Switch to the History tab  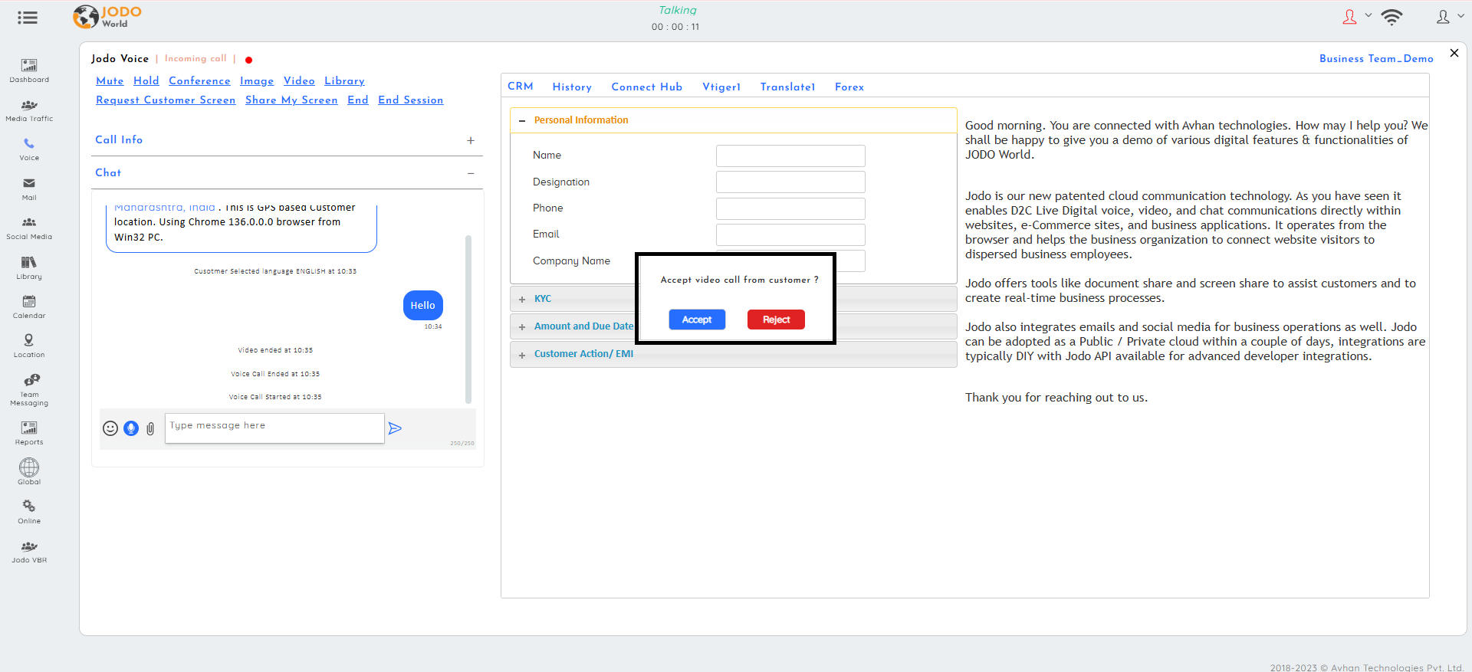point(572,87)
